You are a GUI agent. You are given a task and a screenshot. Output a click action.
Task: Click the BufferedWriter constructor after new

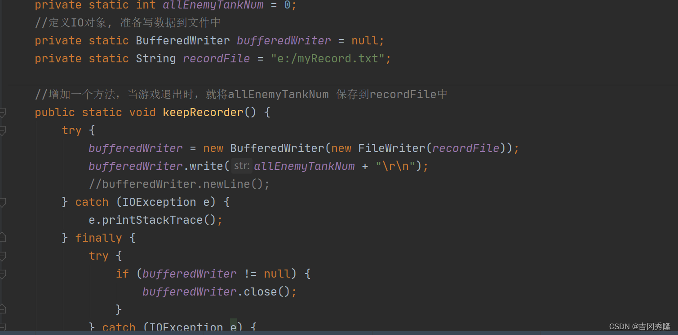[x=277, y=148]
